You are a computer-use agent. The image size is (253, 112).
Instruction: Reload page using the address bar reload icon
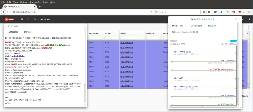pyautogui.click(x=152, y=12)
